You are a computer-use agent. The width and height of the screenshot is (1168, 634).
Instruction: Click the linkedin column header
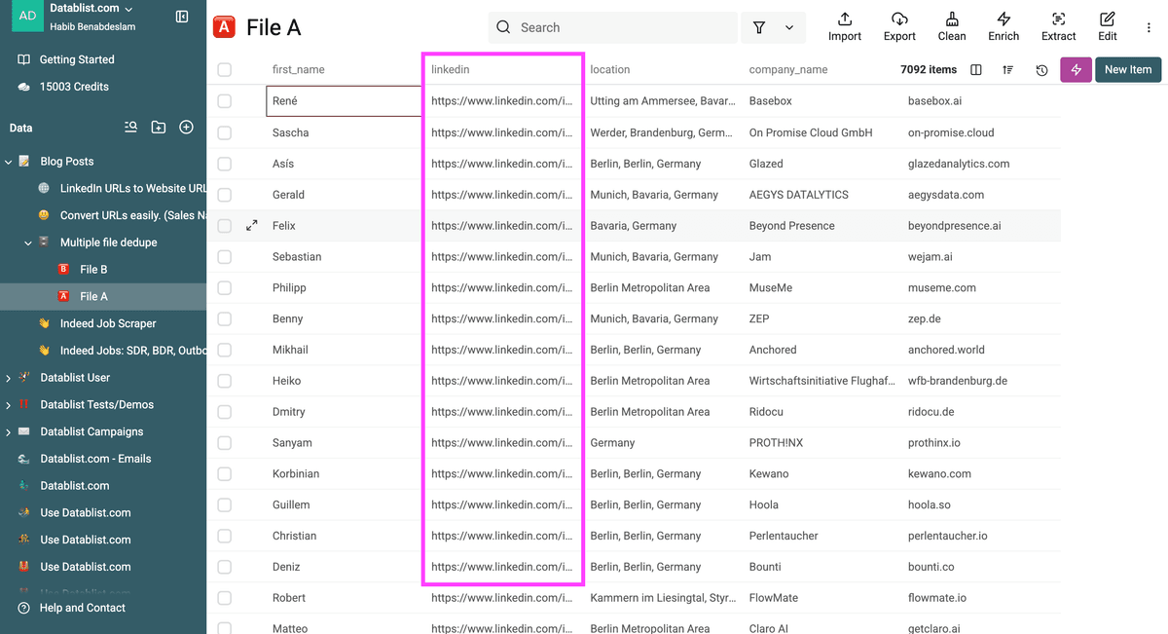point(451,70)
